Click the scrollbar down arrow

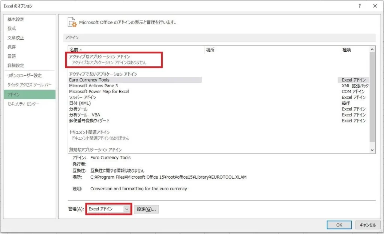point(372,149)
